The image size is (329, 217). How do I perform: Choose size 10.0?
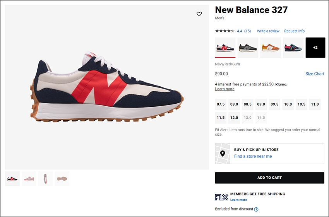click(x=288, y=104)
